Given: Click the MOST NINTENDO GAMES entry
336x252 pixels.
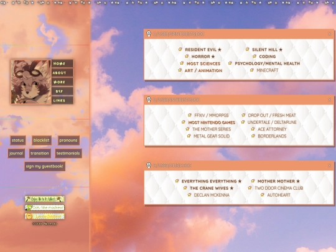Looking at the screenshot, I should coord(212,123).
